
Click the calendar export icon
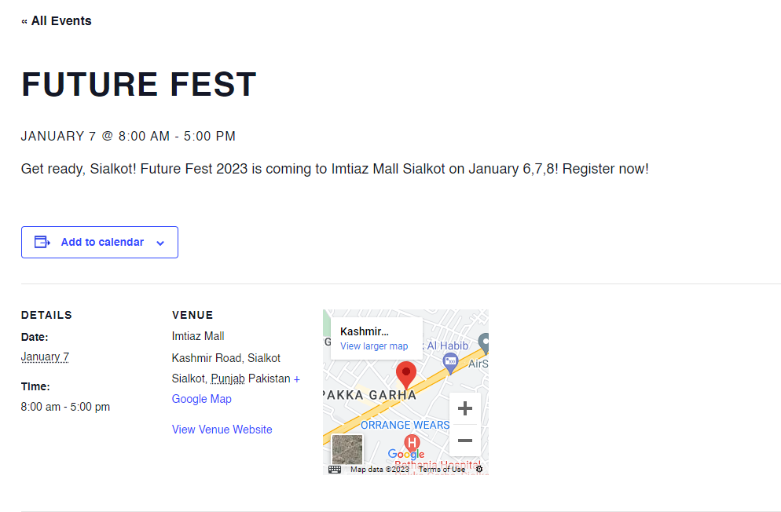[x=42, y=243]
